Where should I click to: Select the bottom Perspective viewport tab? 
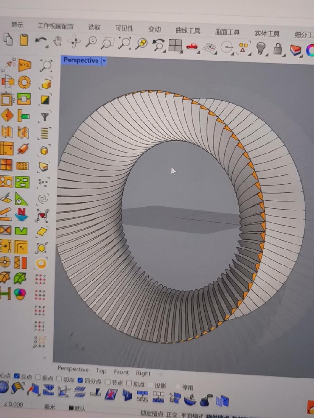pos(73,369)
